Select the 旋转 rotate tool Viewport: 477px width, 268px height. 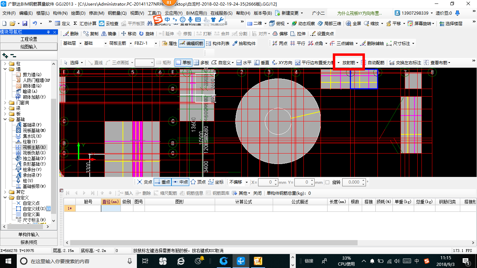click(x=147, y=34)
